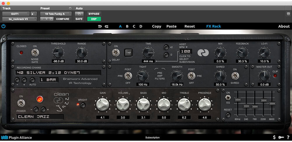292x142 pixels.
Task: Open the FX Rack tab
Action: click(213, 26)
